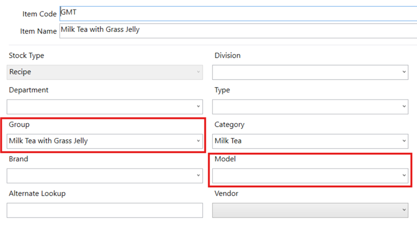Click the Department label text
Image resolution: width=417 pixels, height=226 pixels.
point(28,90)
